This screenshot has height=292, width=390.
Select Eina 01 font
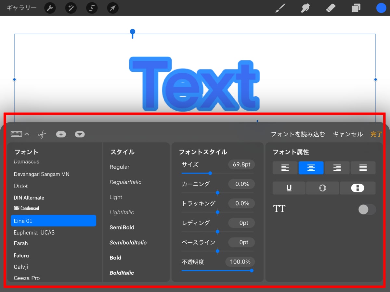point(53,221)
